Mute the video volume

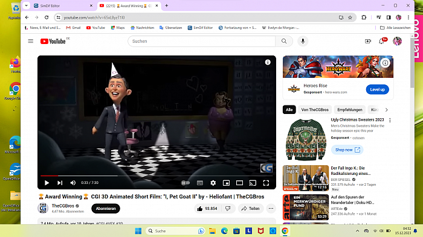pos(73,183)
